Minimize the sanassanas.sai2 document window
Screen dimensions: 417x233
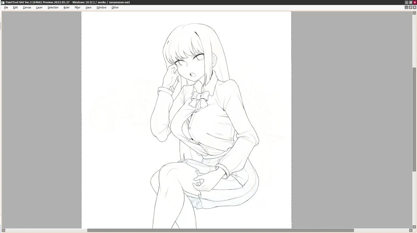(406, 7)
